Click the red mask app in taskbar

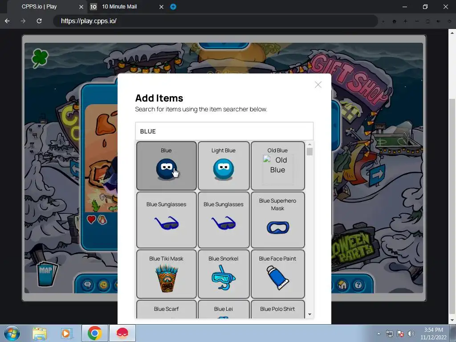tap(122, 333)
